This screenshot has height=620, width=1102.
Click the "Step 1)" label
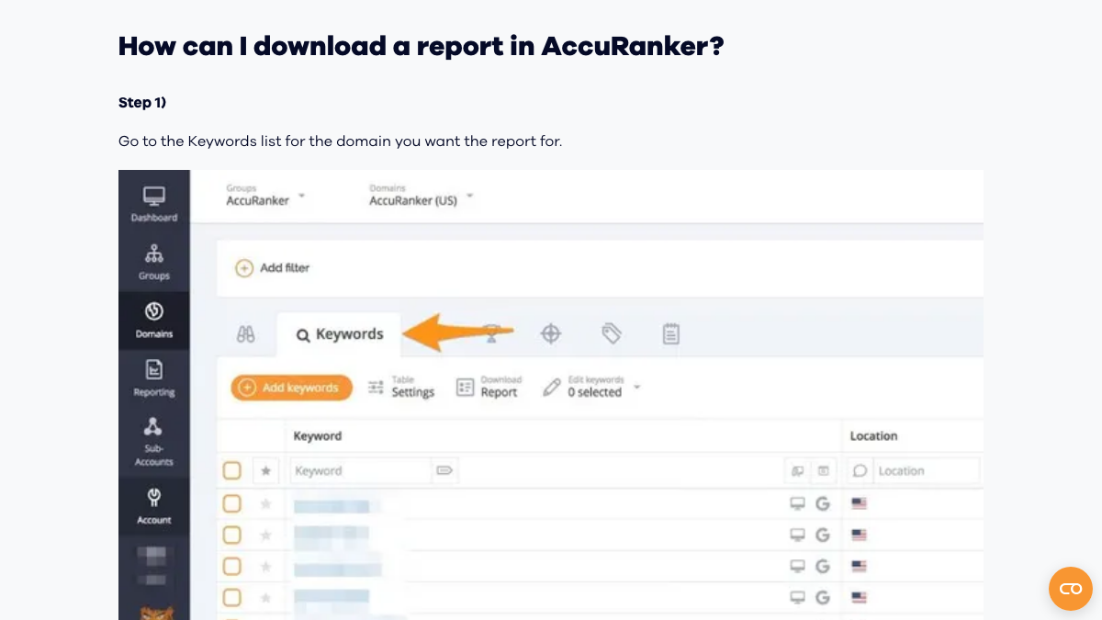pos(142,102)
